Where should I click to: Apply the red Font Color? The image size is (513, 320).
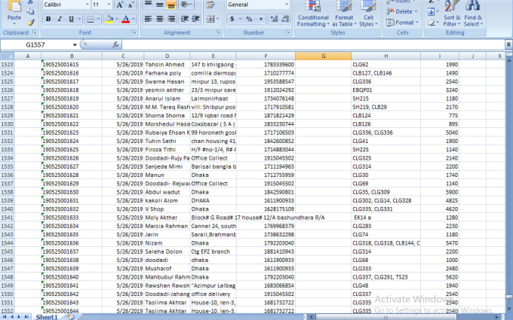coord(126,20)
